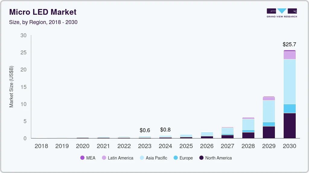Select the Micro LED Market title
309x173 pixels.
coord(43,12)
